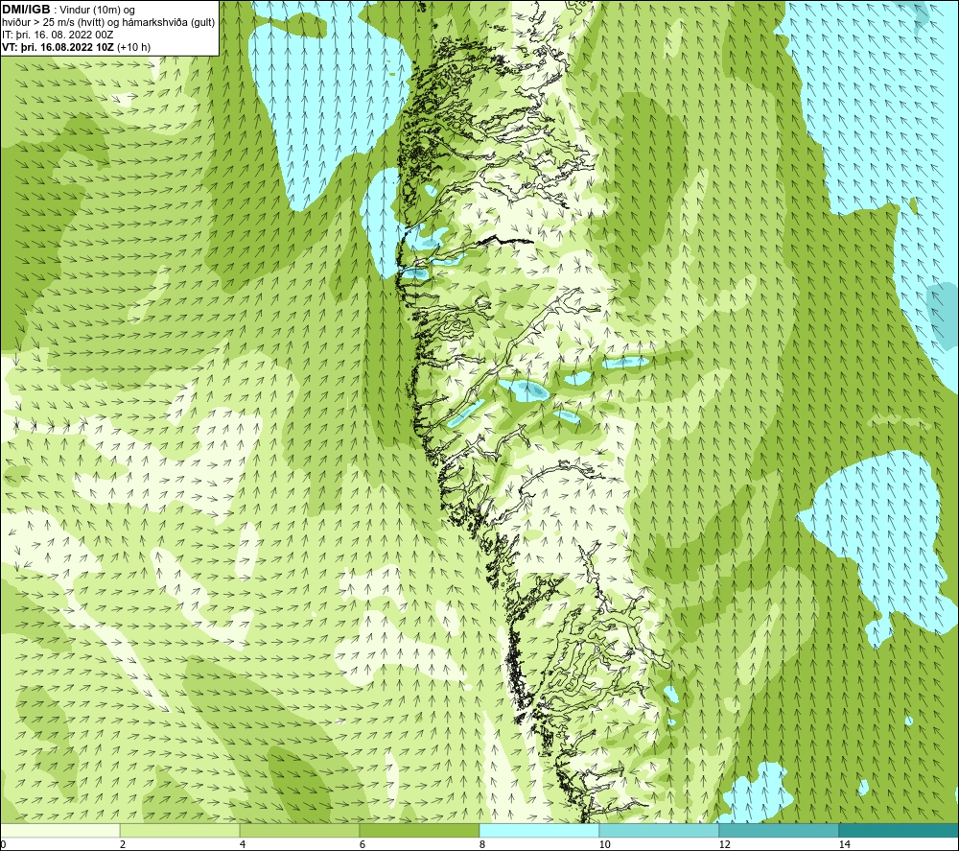Click the scale label '2'
This screenshot has width=959, height=851.
(123, 844)
